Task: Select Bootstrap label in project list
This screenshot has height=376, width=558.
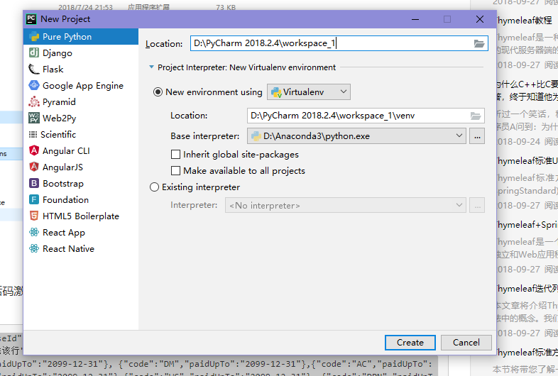Action: pyautogui.click(x=63, y=184)
